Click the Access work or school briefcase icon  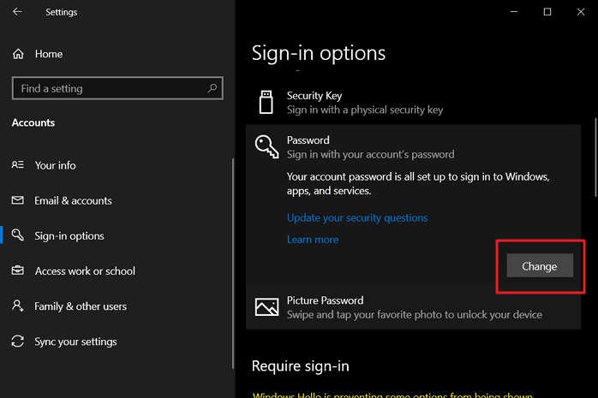click(18, 270)
